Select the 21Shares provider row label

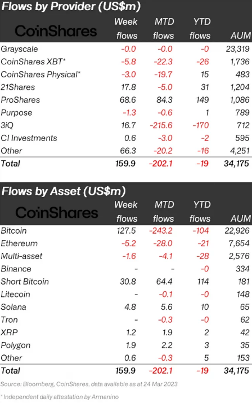tap(17, 87)
